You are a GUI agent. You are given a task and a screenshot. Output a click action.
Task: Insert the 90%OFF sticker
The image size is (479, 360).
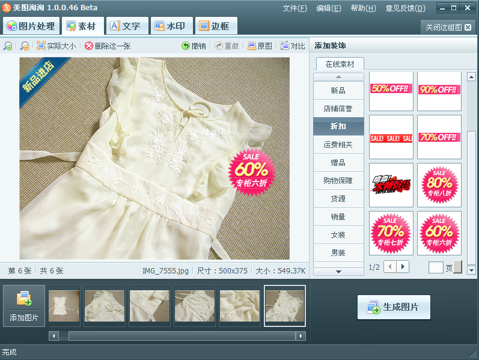coord(439,91)
